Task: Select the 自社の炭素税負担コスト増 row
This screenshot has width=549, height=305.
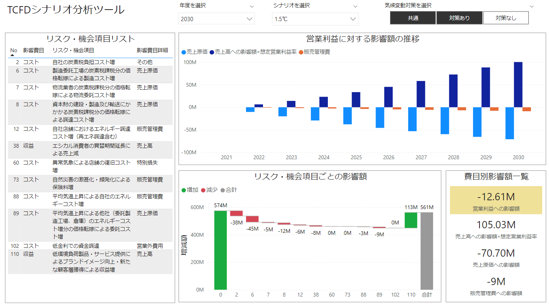Action: [84, 62]
